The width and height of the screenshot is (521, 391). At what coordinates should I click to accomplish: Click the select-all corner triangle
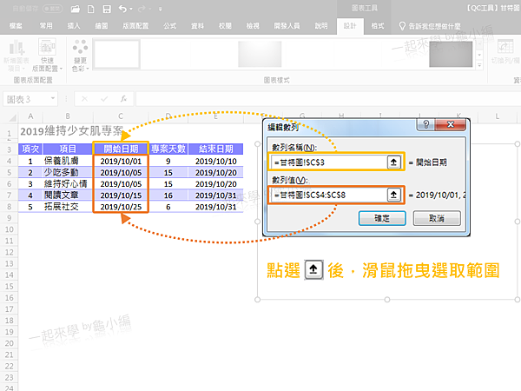pyautogui.click(x=12, y=117)
